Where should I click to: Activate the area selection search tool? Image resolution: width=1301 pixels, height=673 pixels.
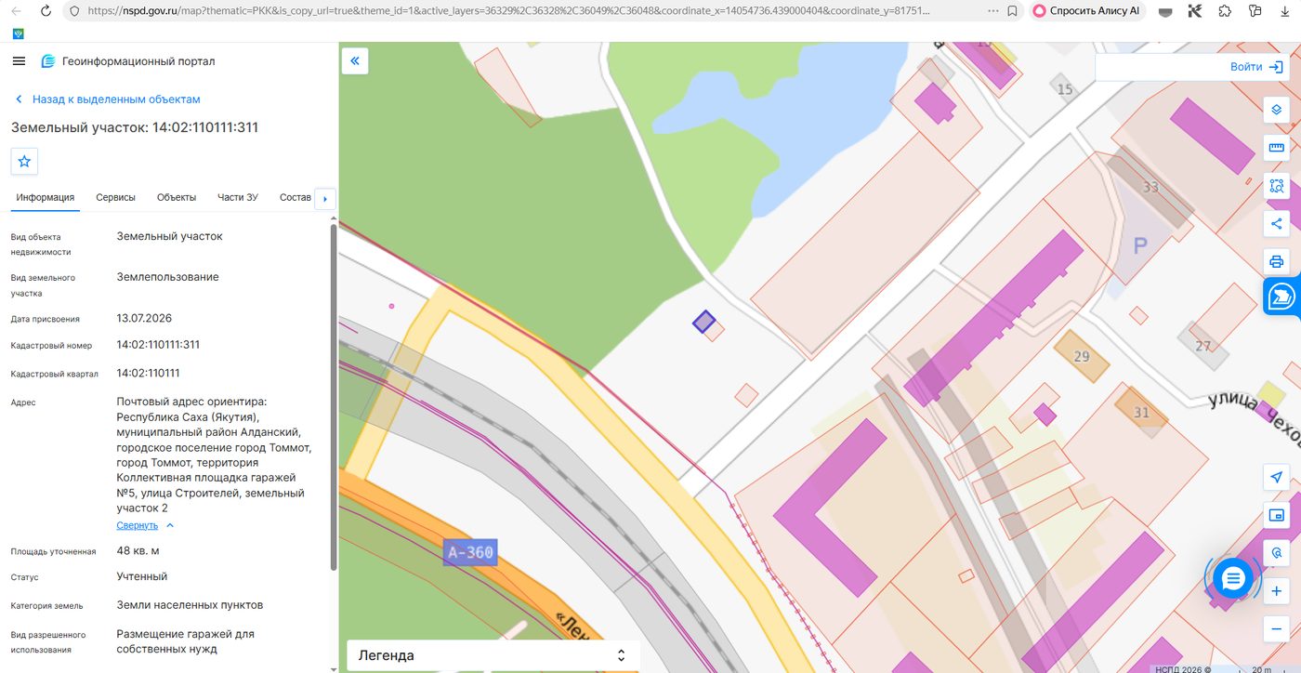pyautogui.click(x=1277, y=186)
